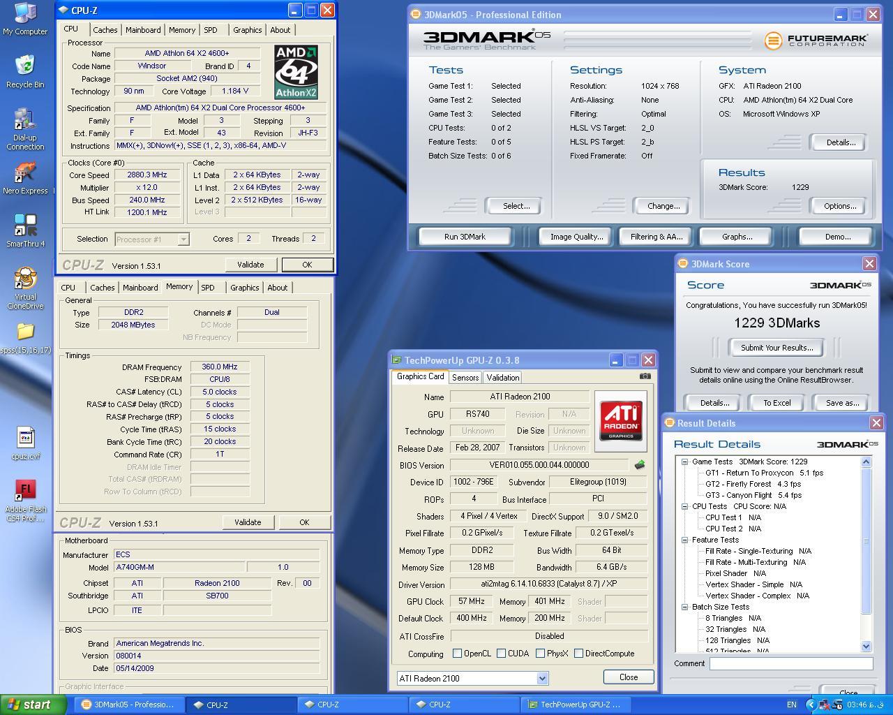The height and width of the screenshot is (715, 893).
Task: Collapse the Feature Tests tree node
Action: coord(685,540)
